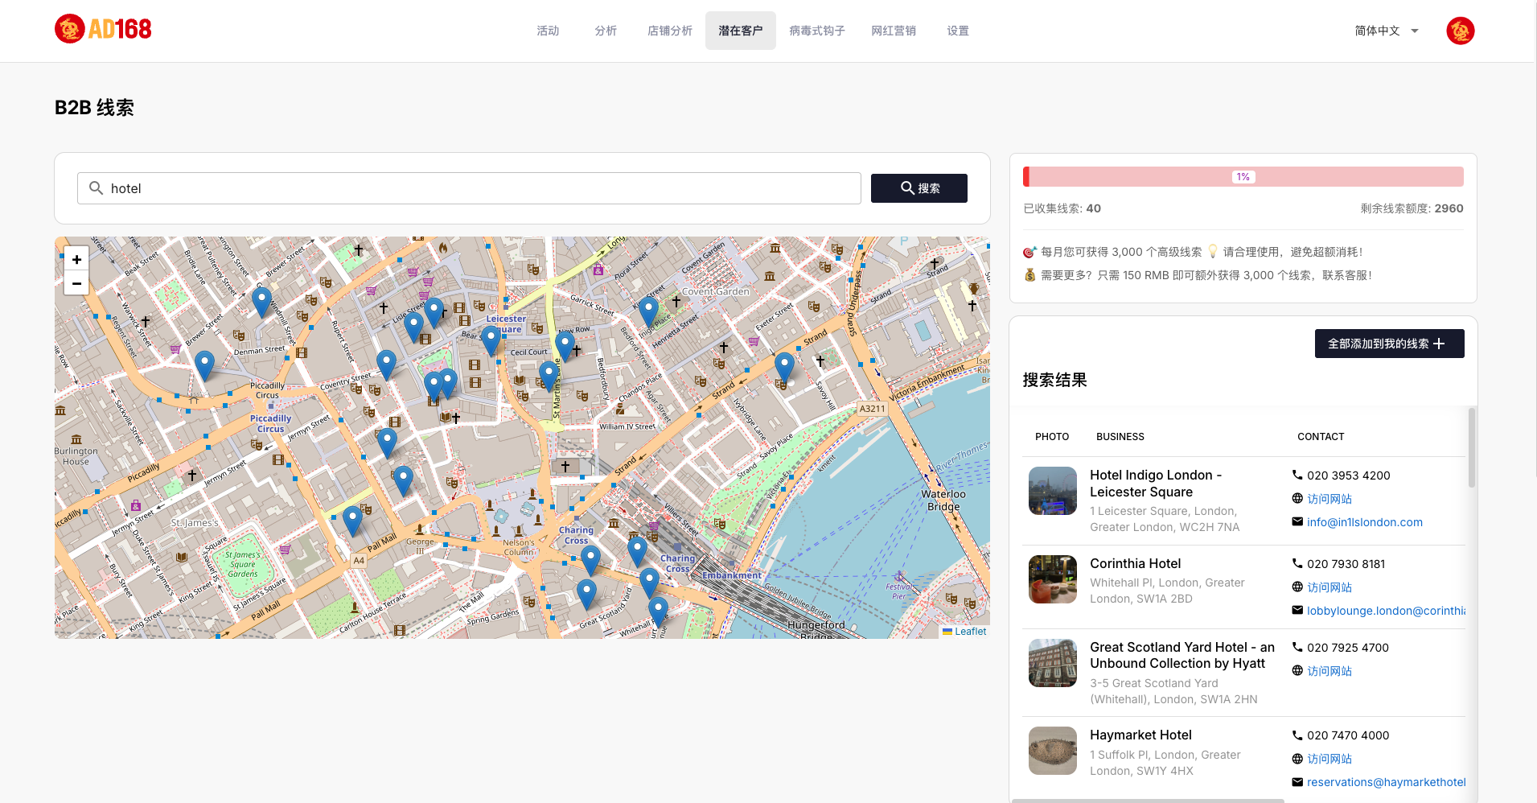Open Haymarket Hotel thumbnail photo
The height and width of the screenshot is (803, 1537).
pos(1052,751)
